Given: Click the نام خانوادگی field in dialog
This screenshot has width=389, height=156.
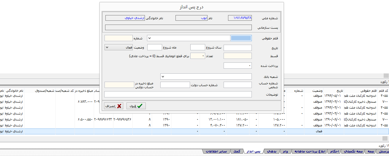Looking at the screenshot, I should coord(125,18).
